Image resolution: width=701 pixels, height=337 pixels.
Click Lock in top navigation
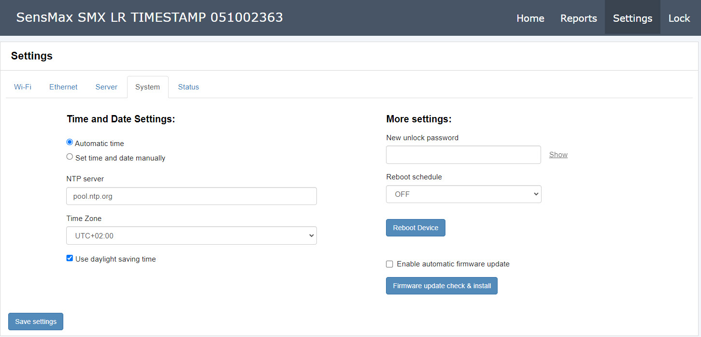pos(679,18)
